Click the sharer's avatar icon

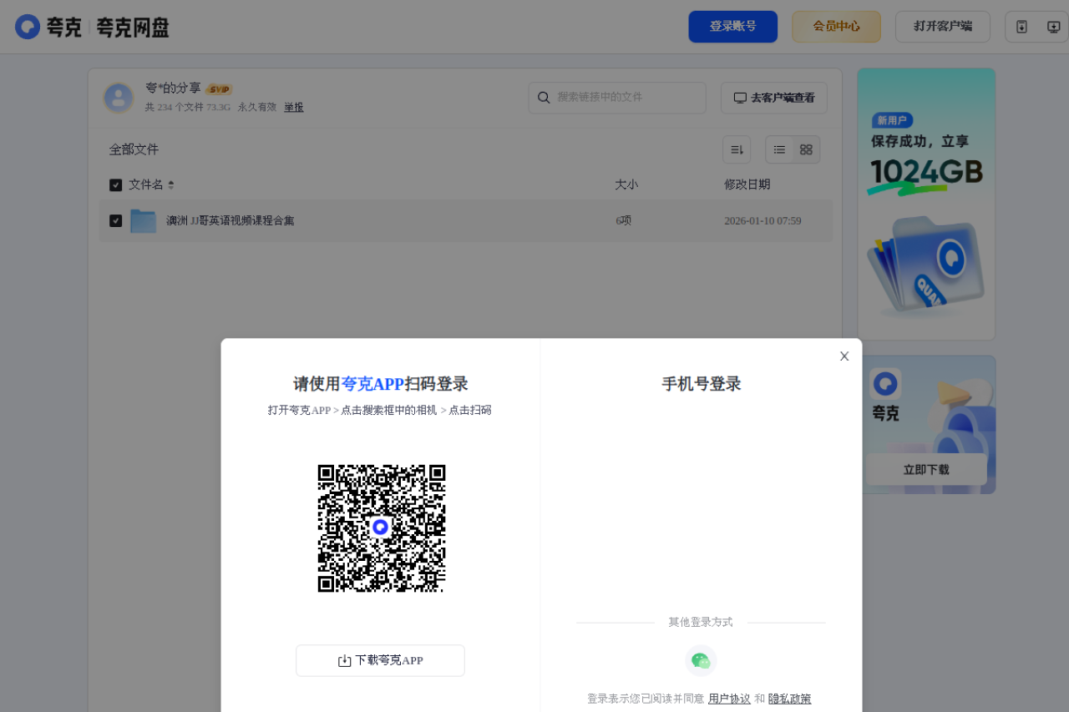click(x=119, y=98)
